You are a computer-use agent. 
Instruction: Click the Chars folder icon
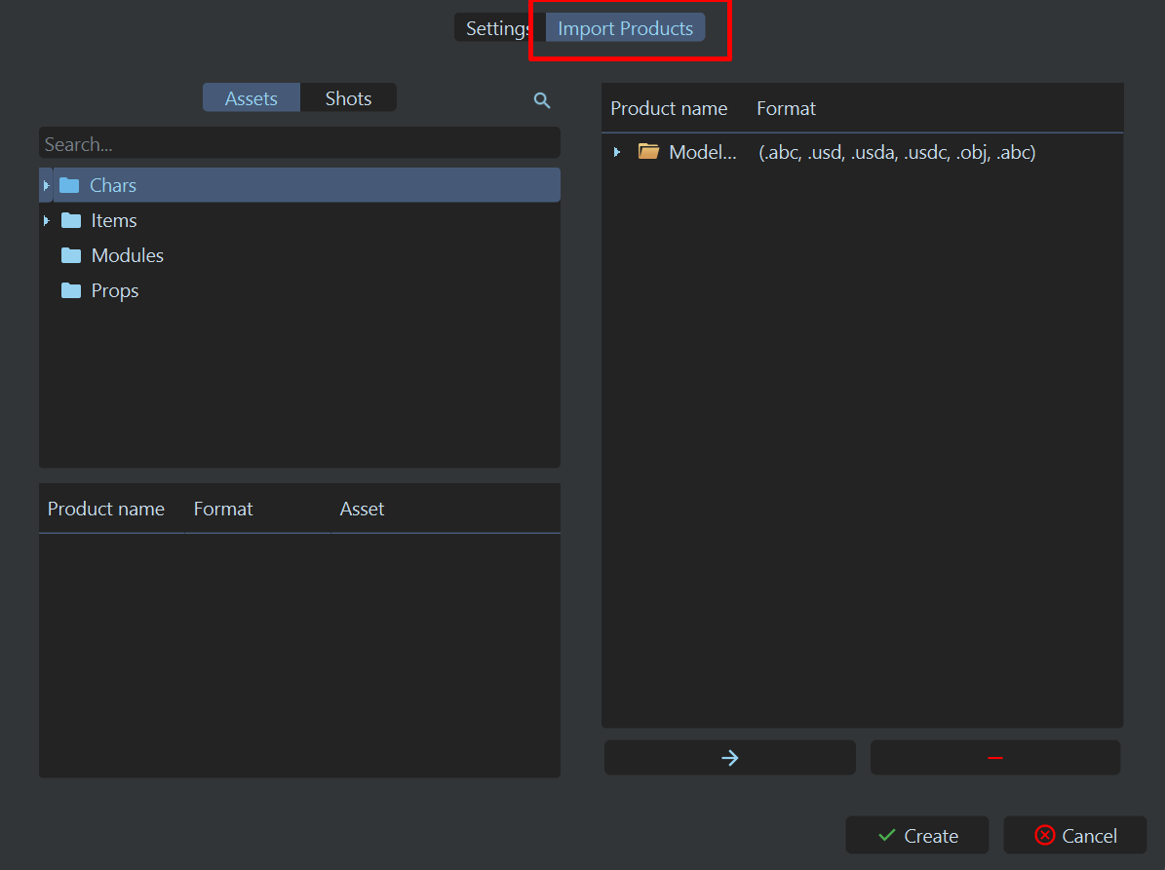[69, 185]
